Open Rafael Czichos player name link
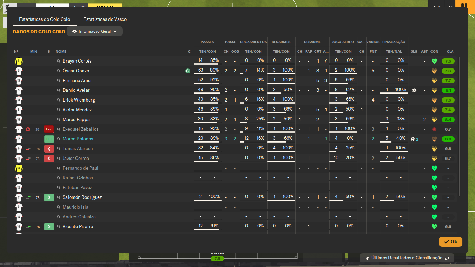 (x=78, y=178)
